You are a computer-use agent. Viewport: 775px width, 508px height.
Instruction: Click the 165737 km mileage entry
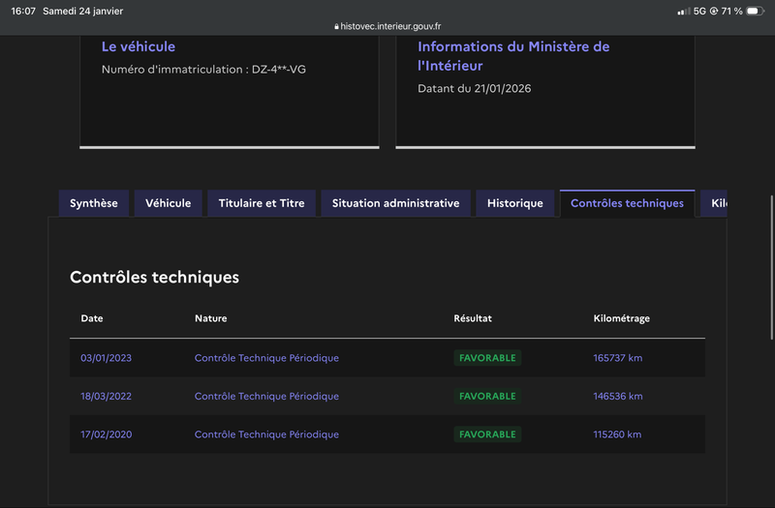(617, 358)
